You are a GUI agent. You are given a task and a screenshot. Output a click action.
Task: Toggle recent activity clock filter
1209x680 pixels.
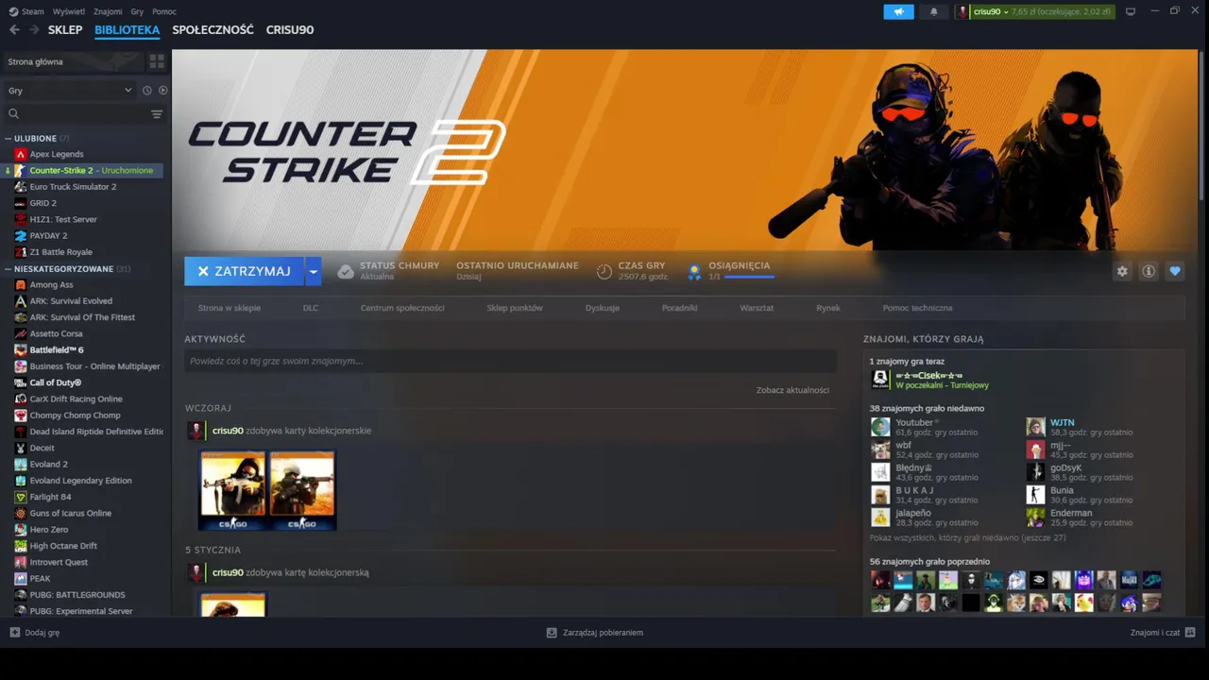(146, 91)
